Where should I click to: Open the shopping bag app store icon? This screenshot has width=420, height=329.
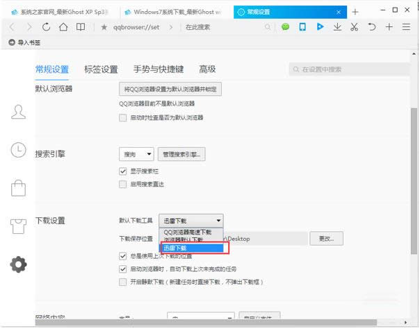tap(19, 188)
